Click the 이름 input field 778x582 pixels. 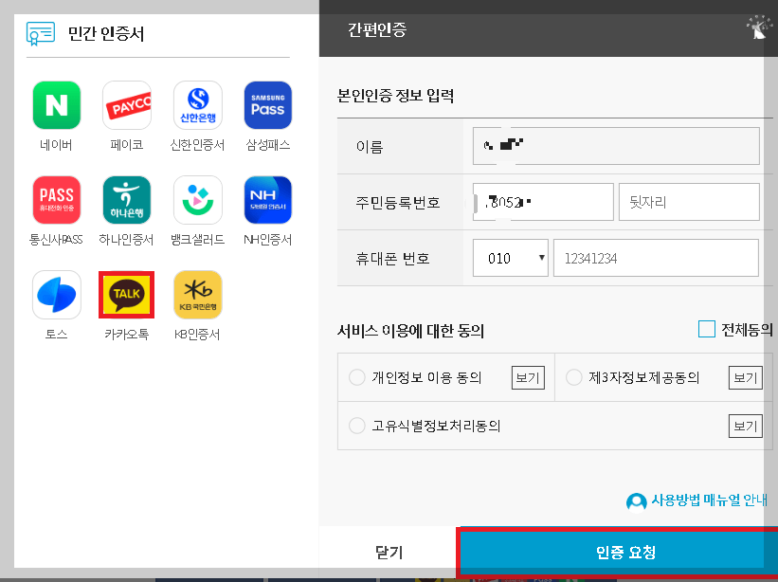point(616,146)
